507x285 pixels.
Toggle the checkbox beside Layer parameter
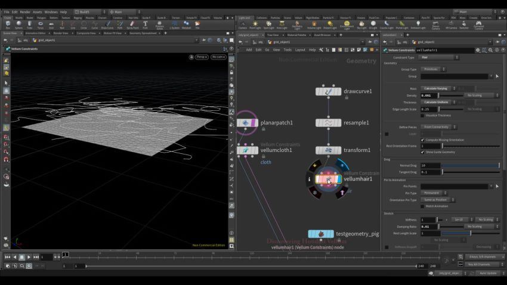point(387,134)
